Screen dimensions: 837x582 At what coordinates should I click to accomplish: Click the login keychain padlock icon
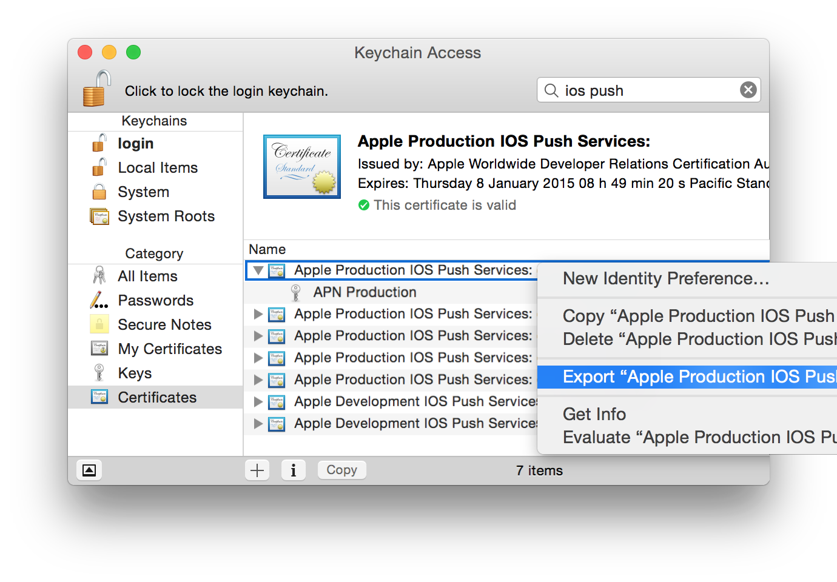(x=99, y=143)
